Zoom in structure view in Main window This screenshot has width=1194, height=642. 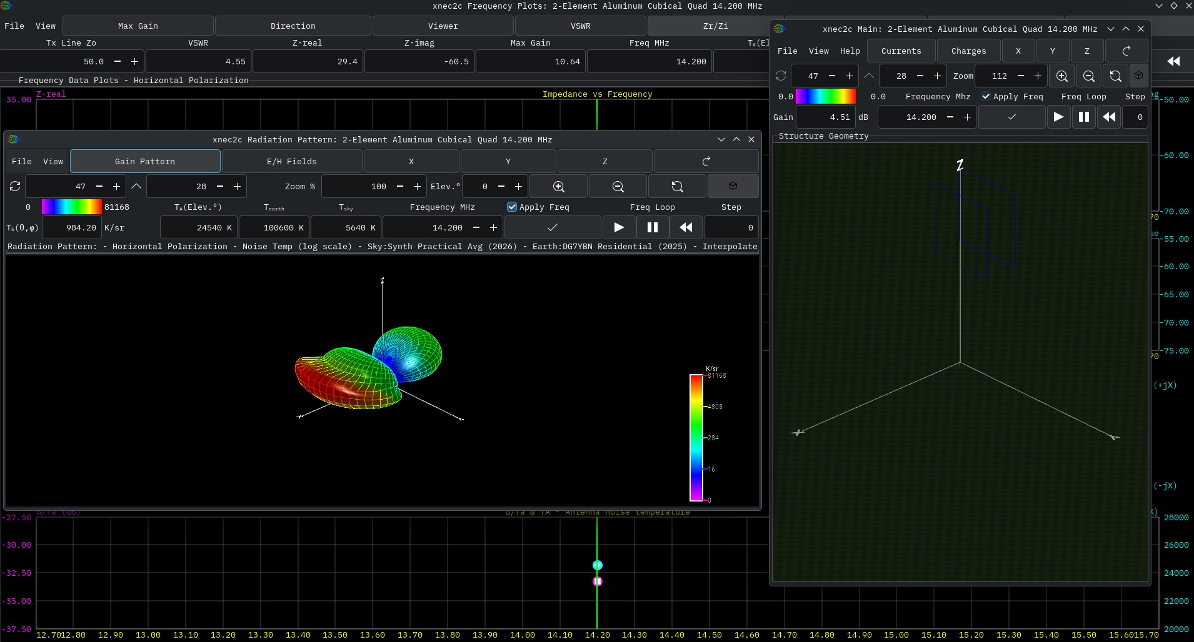pos(1061,76)
